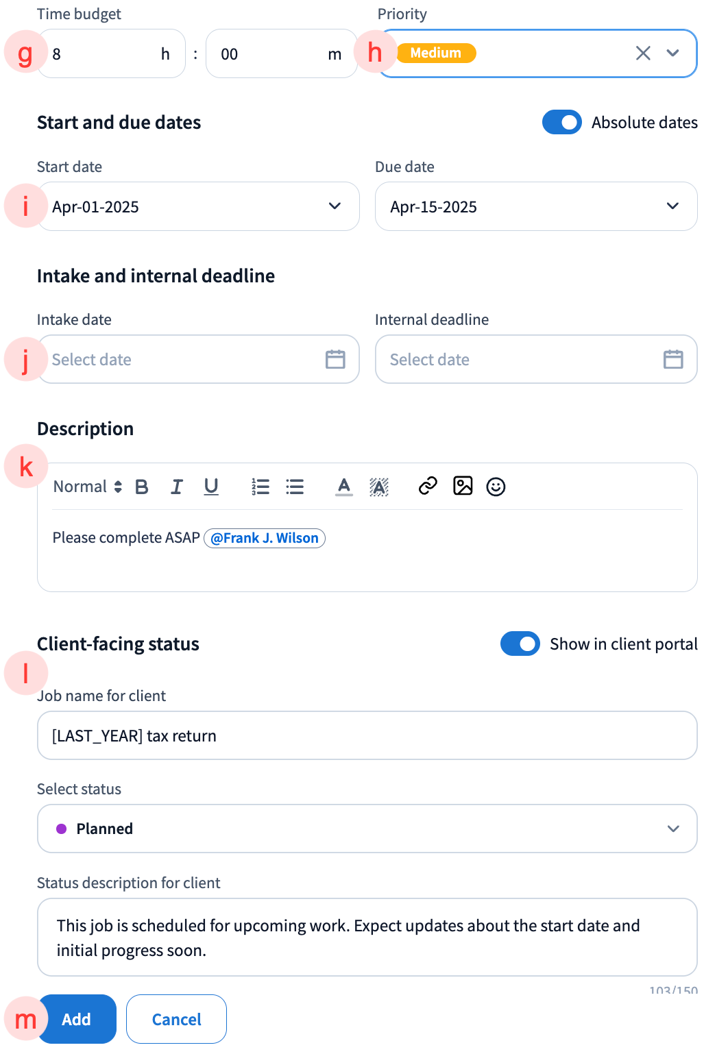Click the Add button
Viewport: 728px width, 1054px height.
click(77, 1019)
